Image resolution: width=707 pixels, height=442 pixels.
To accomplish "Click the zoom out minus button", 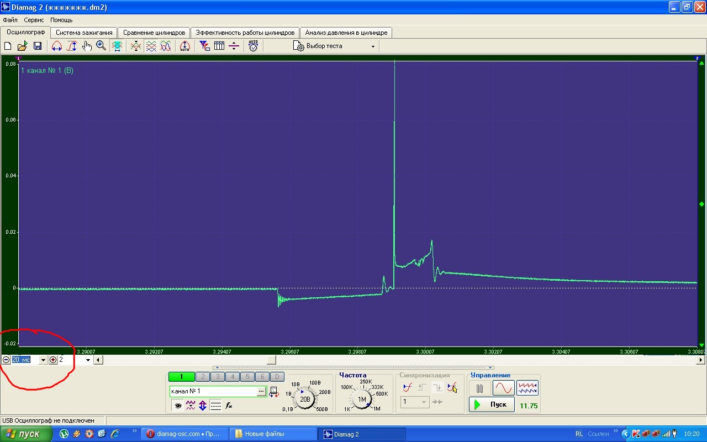I will point(6,360).
